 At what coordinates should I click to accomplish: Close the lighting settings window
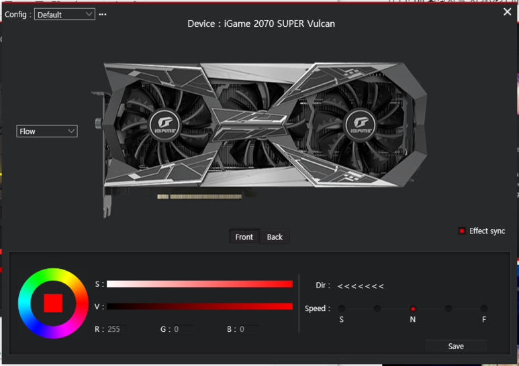[x=507, y=12]
